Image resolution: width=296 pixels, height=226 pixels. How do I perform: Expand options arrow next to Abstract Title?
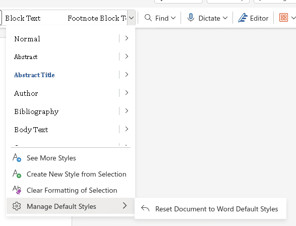coord(127,75)
